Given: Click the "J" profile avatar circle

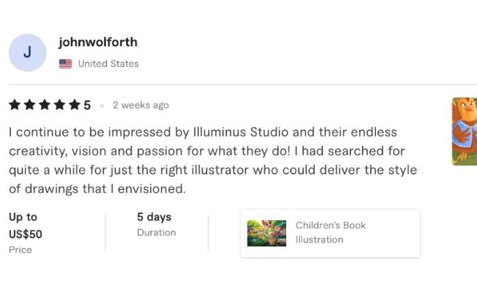Looking at the screenshot, I should tap(27, 53).
